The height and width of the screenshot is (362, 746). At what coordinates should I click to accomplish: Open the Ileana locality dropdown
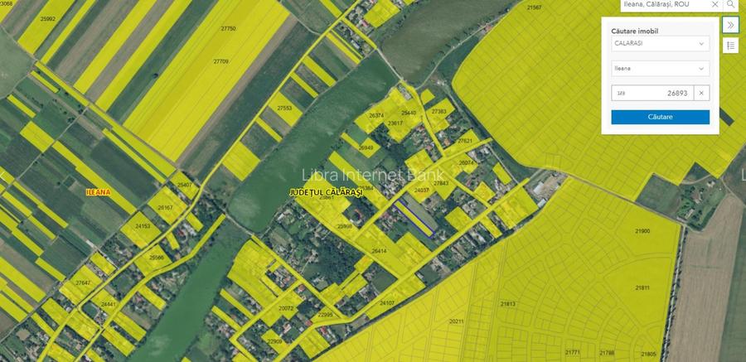pos(660,69)
